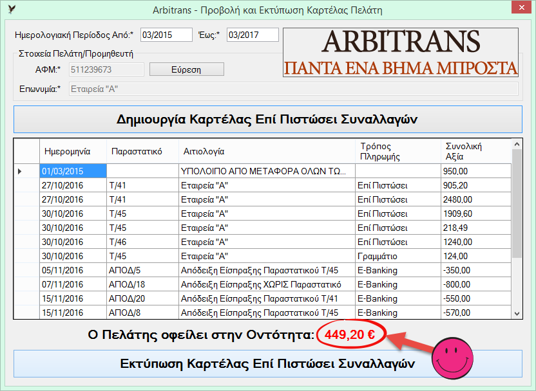The width and height of the screenshot is (536, 391).
Task: Click the ΑΠΟΔ/18 document cell
Action: click(142, 284)
